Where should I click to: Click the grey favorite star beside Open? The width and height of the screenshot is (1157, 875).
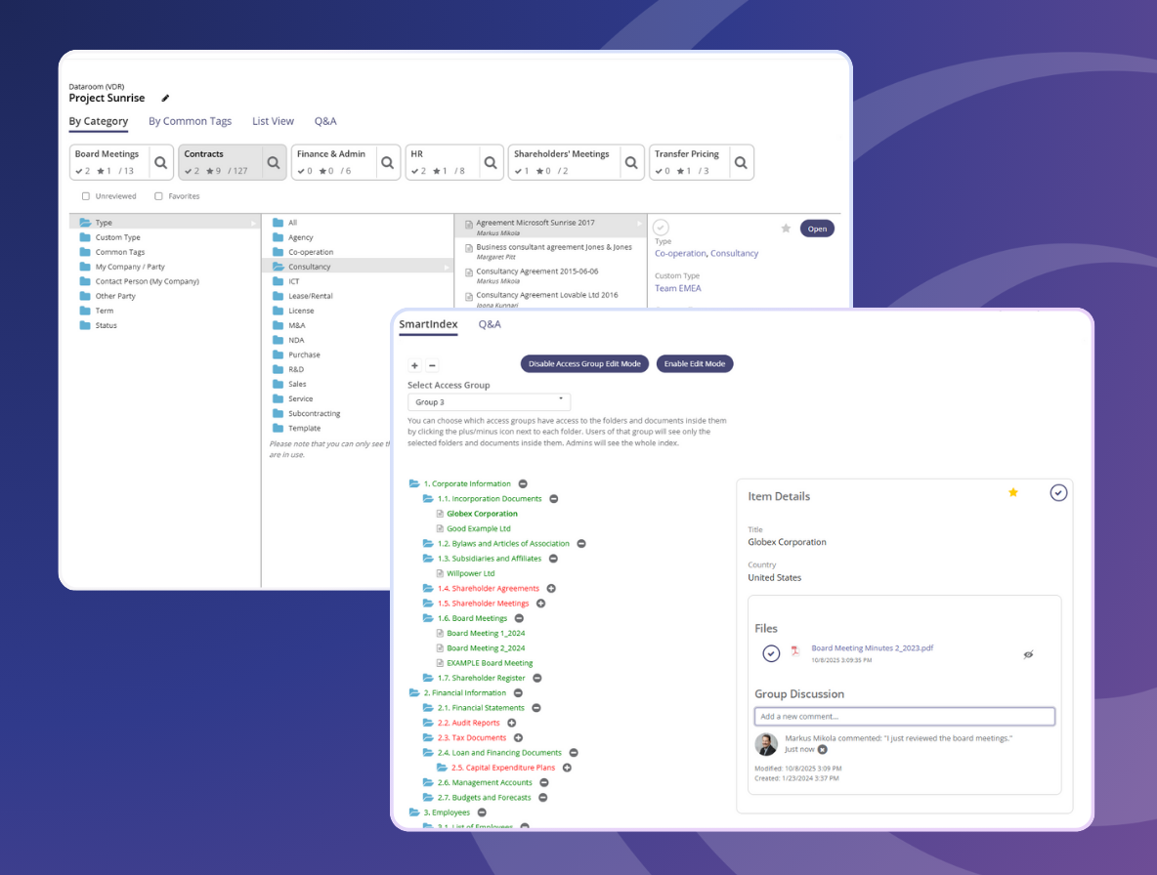786,229
